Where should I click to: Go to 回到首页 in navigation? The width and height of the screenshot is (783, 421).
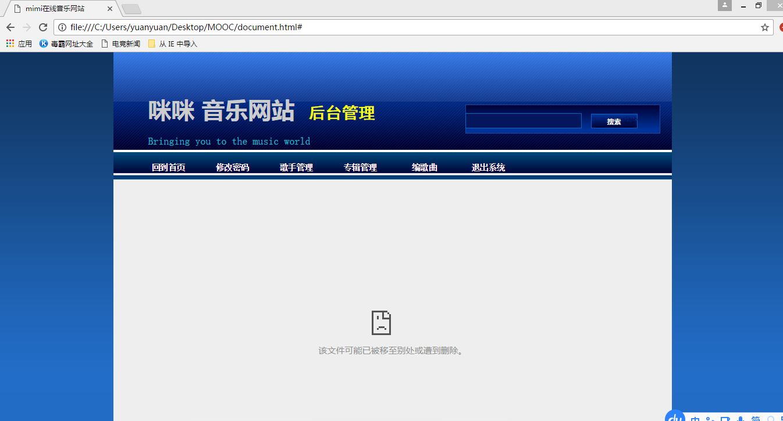point(169,167)
